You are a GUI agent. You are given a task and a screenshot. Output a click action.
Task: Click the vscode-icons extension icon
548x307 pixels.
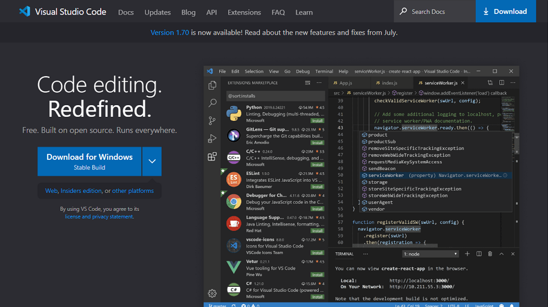point(234,246)
